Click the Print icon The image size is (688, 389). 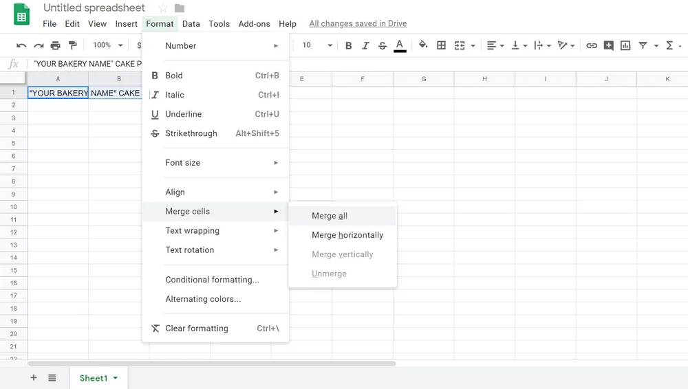[55, 45]
